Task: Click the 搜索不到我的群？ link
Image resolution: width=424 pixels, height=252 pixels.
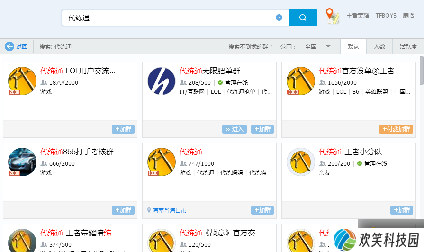Action: click(x=251, y=47)
